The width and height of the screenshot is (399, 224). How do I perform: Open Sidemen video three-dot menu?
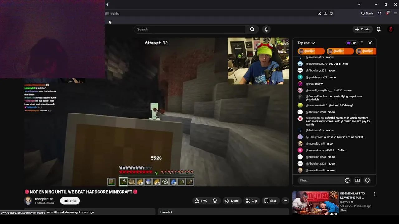coord(374,194)
